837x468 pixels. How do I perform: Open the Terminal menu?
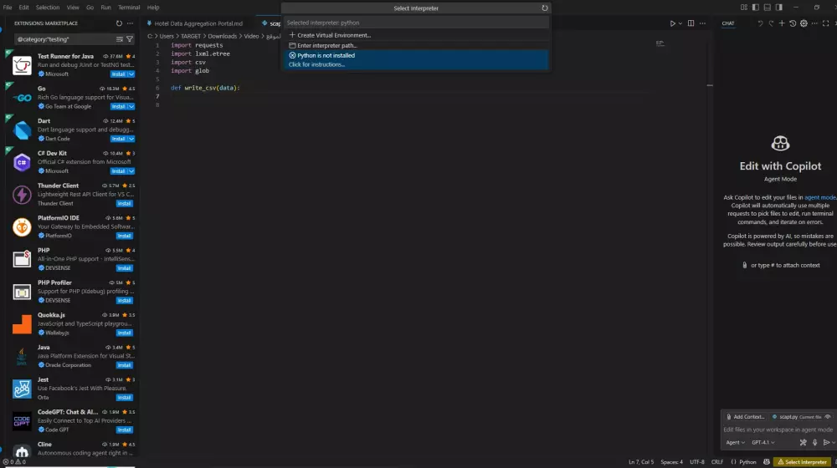(x=129, y=8)
